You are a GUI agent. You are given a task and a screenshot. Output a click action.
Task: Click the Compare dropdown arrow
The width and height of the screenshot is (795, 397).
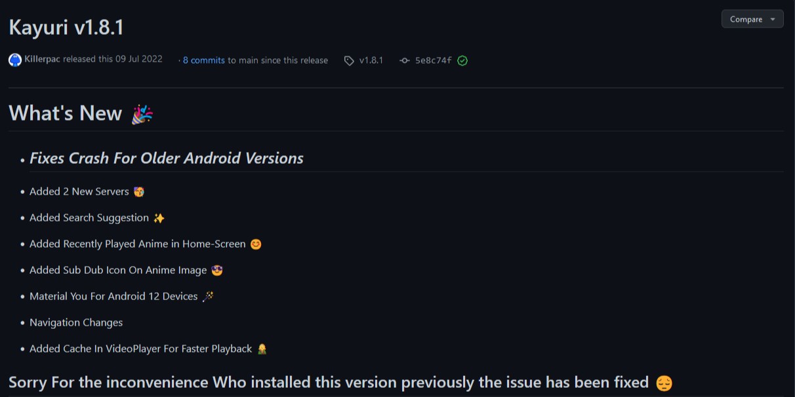click(x=773, y=19)
